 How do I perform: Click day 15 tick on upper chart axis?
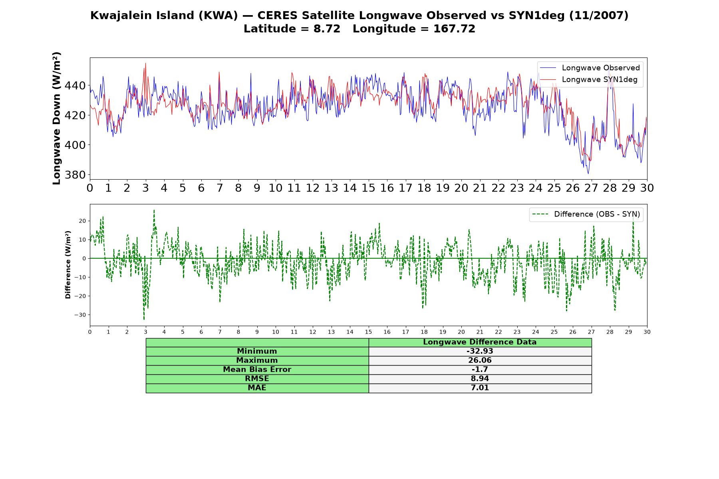pyautogui.click(x=368, y=188)
